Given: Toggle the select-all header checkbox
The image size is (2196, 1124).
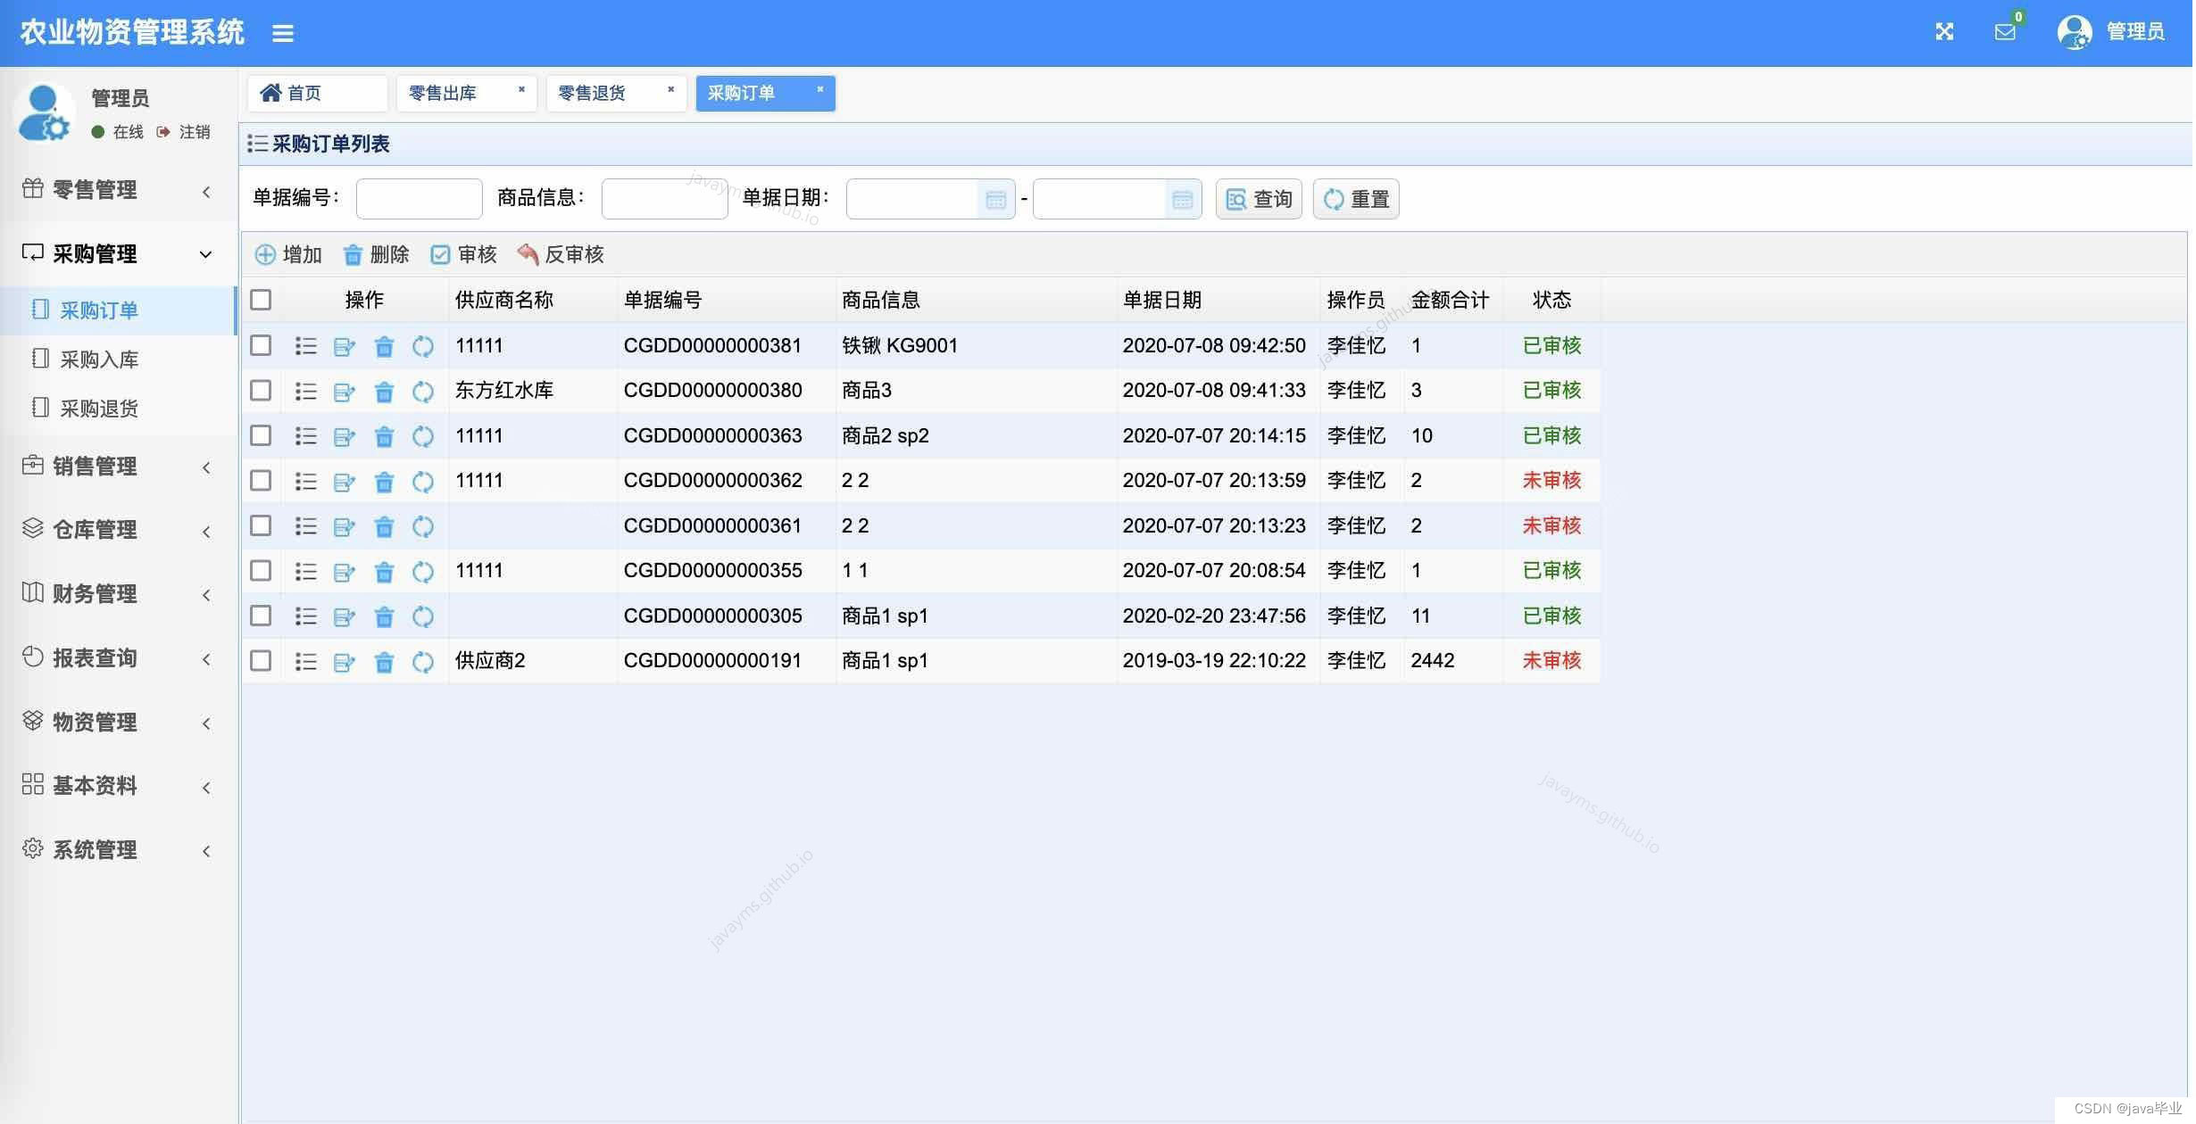Looking at the screenshot, I should coord(261,300).
